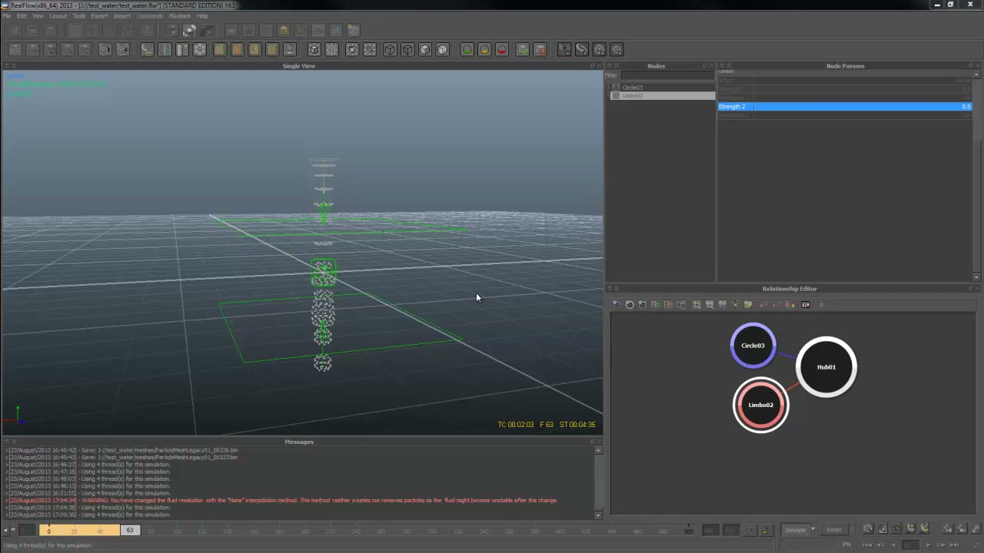
Task: Go to first frame playback button
Action: [x=867, y=545]
